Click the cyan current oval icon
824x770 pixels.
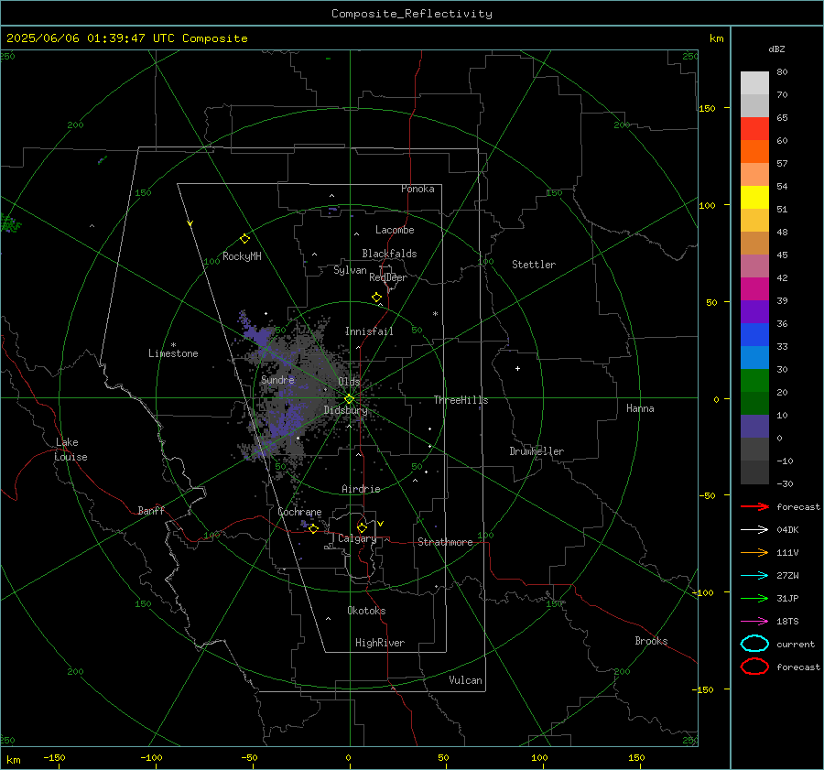pyautogui.click(x=754, y=644)
